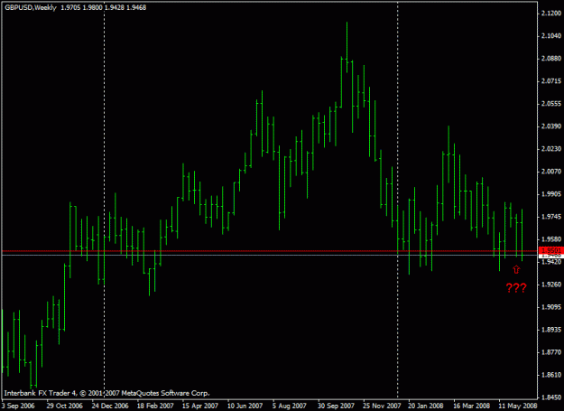Click the 1.8610 price axis label
564x411 pixels.
551,375
